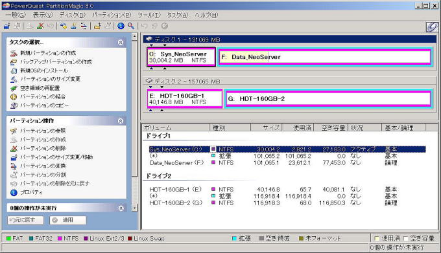Select the F: Data_NeoServer partition block in disk map
The image size is (441, 253).
(325, 57)
